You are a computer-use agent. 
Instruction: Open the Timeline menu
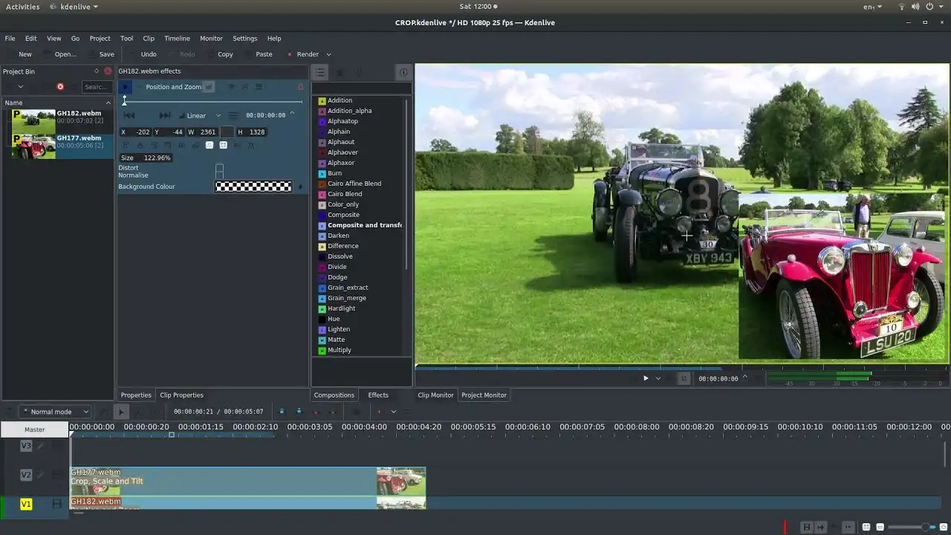coord(177,39)
